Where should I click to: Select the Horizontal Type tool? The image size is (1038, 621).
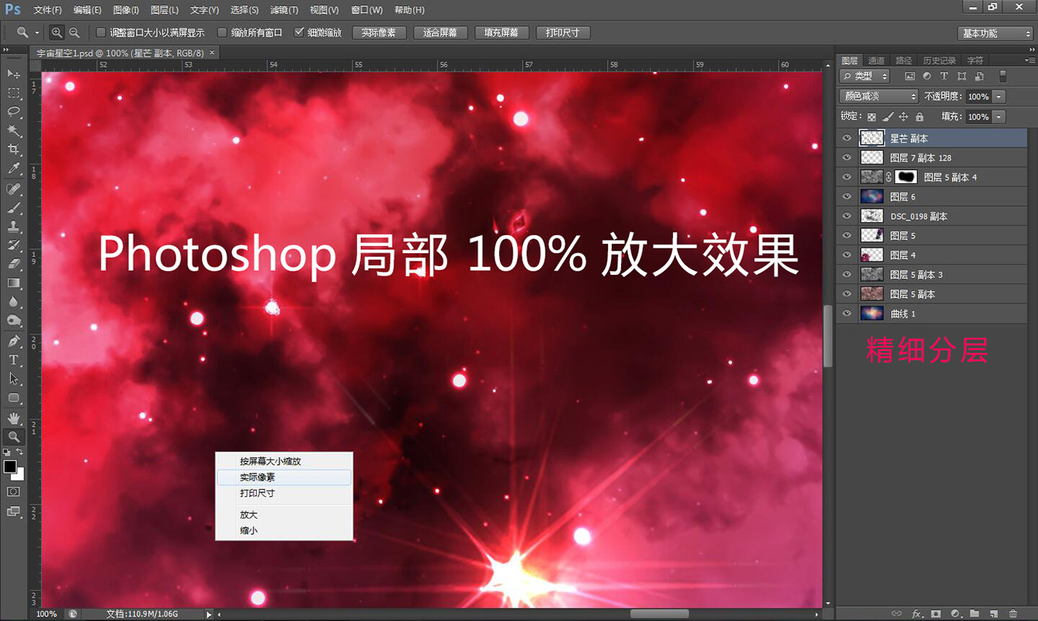(x=14, y=360)
